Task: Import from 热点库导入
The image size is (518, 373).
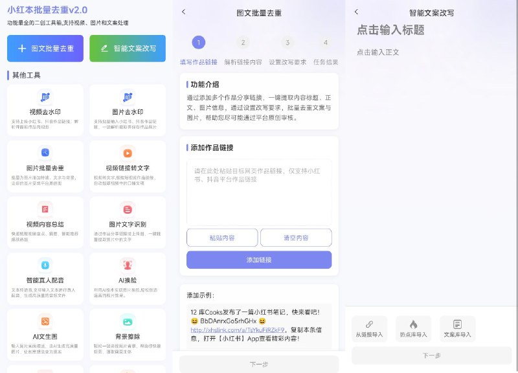Action: 413,328
